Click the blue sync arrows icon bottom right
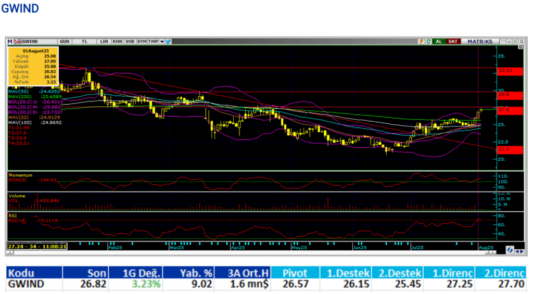533x294 pixels. pos(510,250)
